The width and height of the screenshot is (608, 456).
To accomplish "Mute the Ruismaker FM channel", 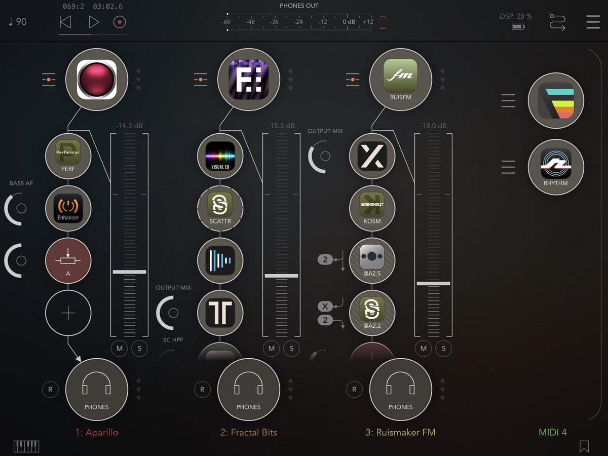I will [x=424, y=349].
